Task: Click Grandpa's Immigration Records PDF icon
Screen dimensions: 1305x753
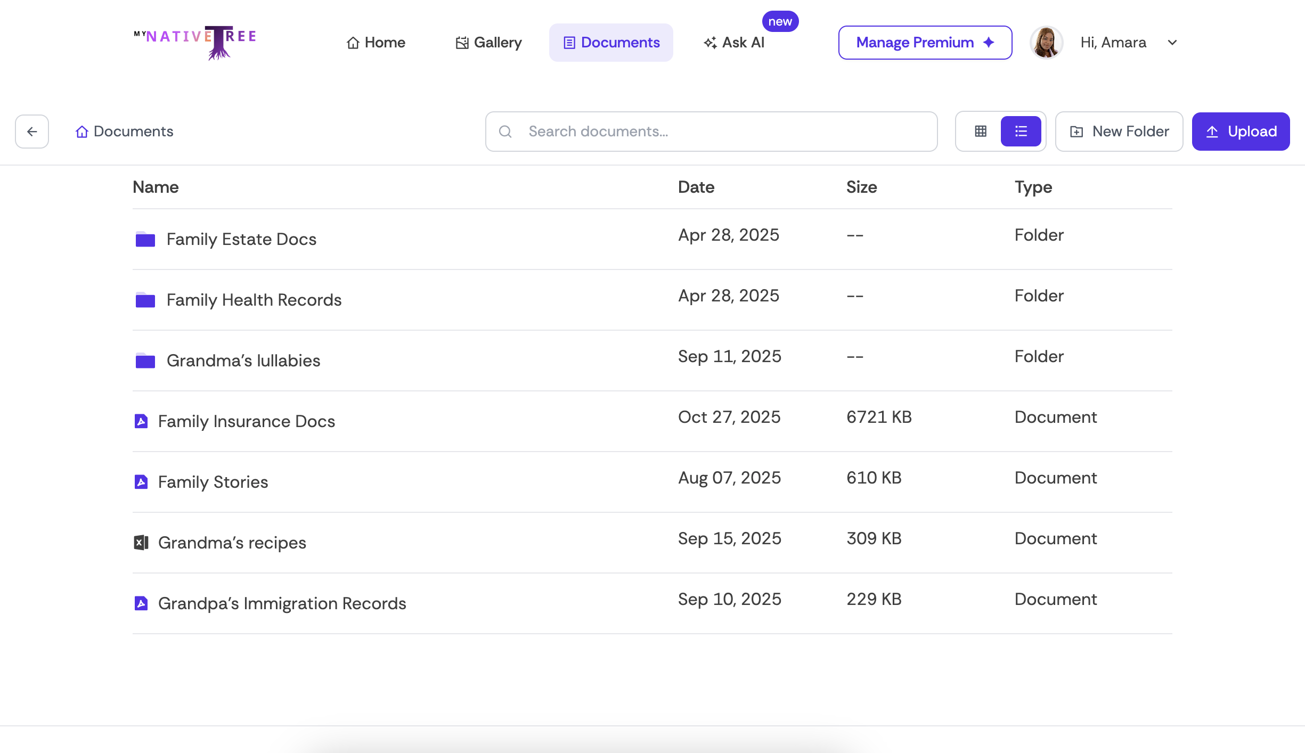Action: tap(141, 603)
